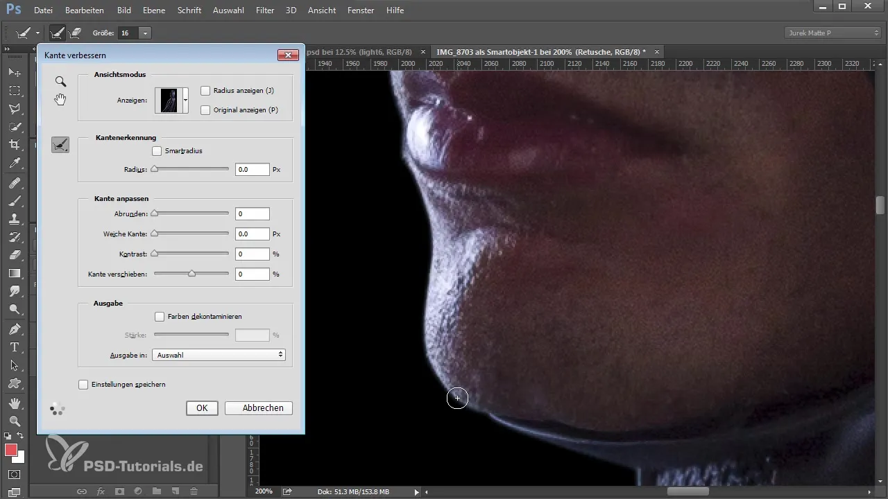
Task: Select the Hand tool in main toolbar
Action: [15, 403]
